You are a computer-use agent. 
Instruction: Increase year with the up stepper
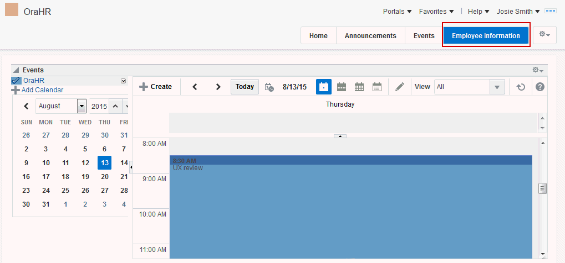[x=115, y=106]
